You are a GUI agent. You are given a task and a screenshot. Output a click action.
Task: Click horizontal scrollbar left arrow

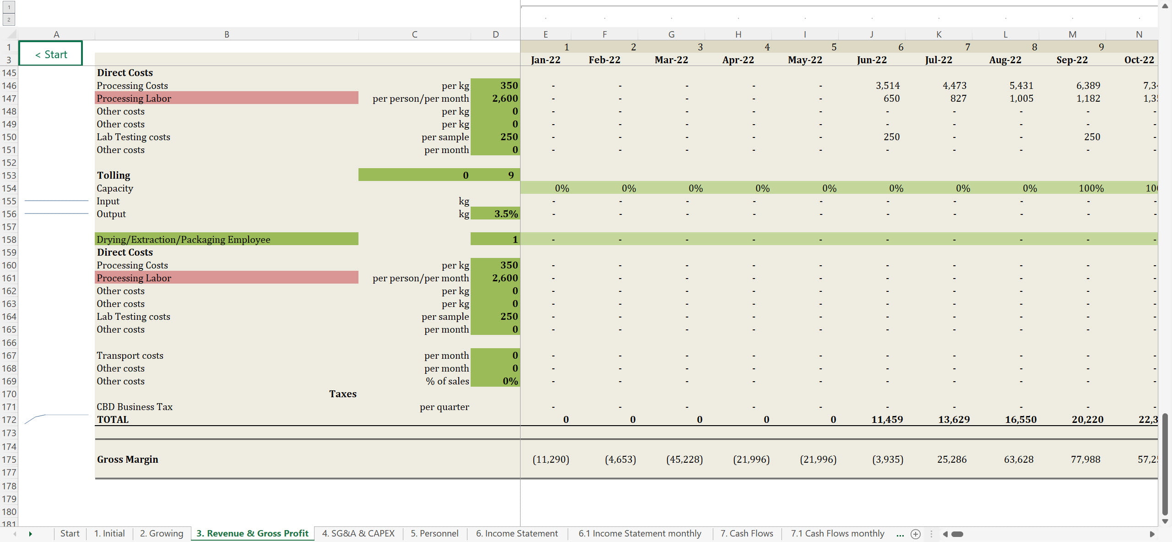pos(945,534)
